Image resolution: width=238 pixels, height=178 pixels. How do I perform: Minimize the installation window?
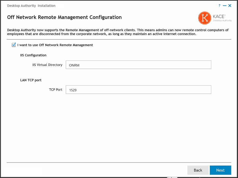[225, 5]
